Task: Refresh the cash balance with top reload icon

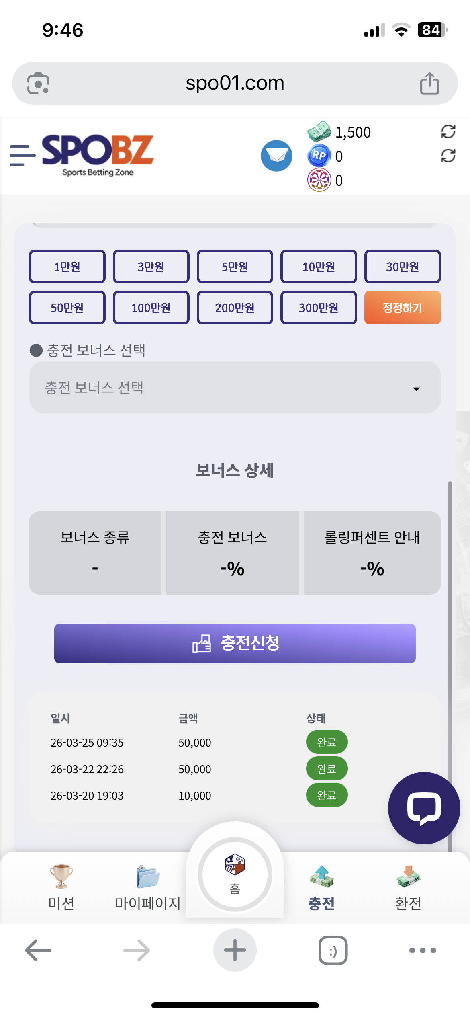Action: [x=448, y=131]
